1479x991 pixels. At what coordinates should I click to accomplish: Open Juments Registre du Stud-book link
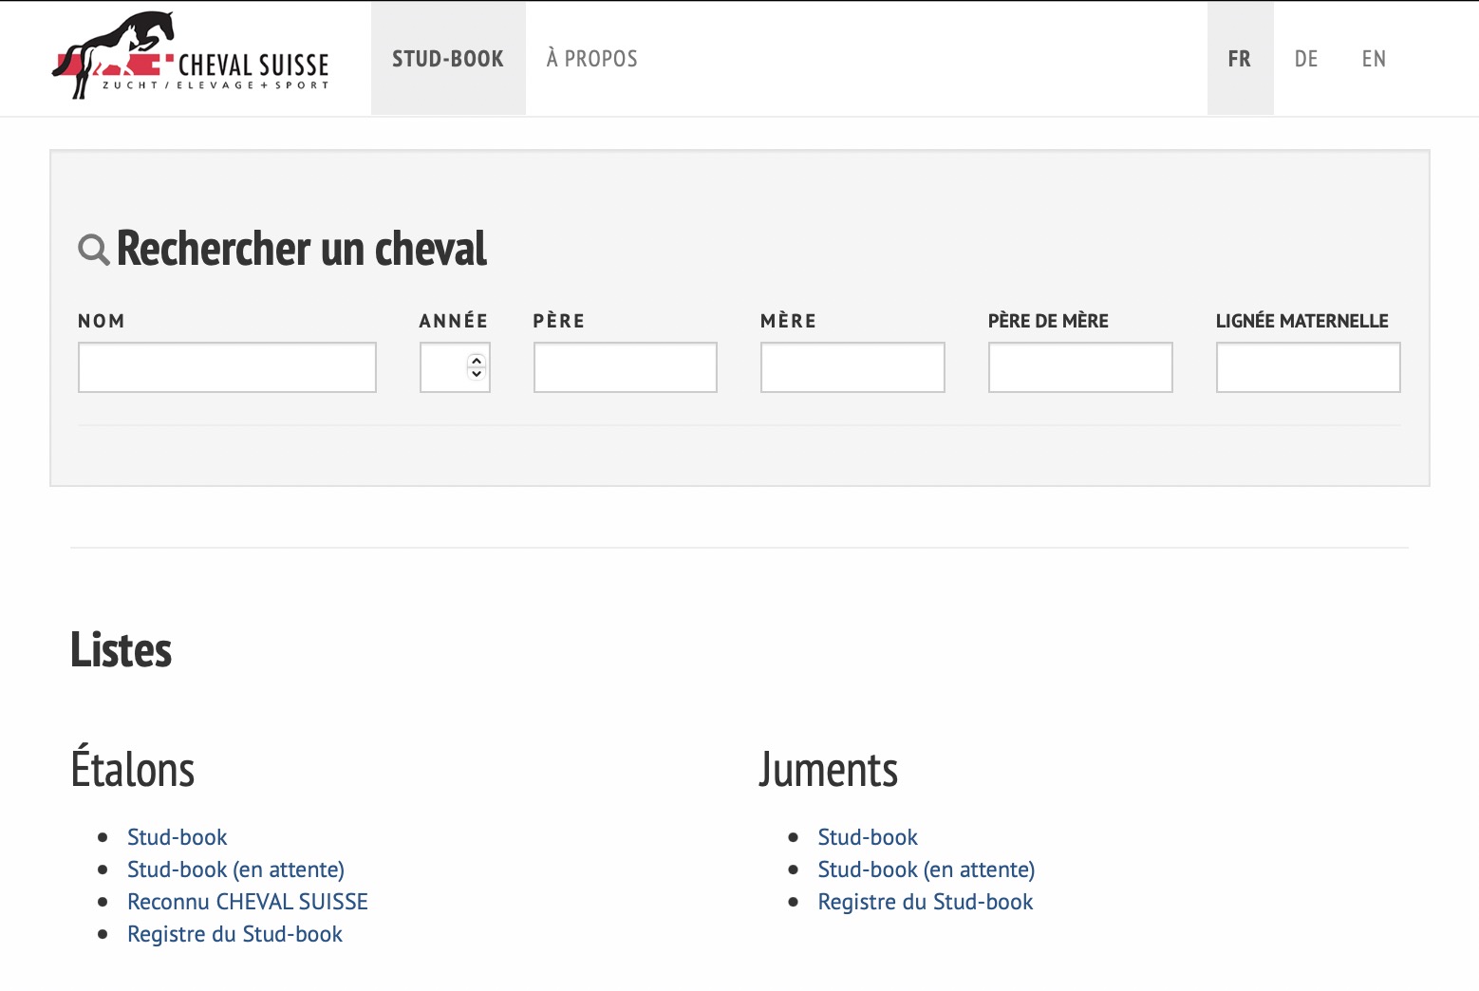tap(926, 902)
